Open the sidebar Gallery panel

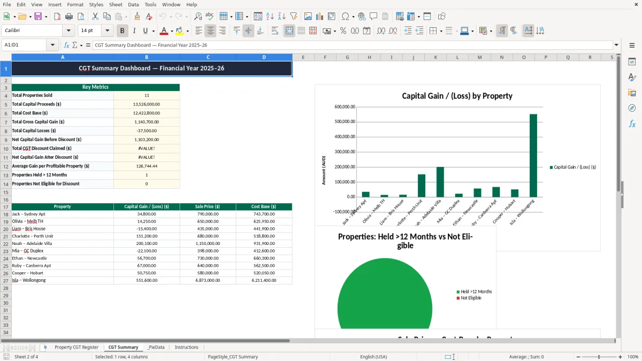(x=632, y=93)
